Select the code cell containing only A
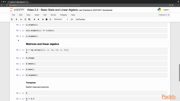Viewport: 180px width, 101px height. pyautogui.click(x=96, y=93)
